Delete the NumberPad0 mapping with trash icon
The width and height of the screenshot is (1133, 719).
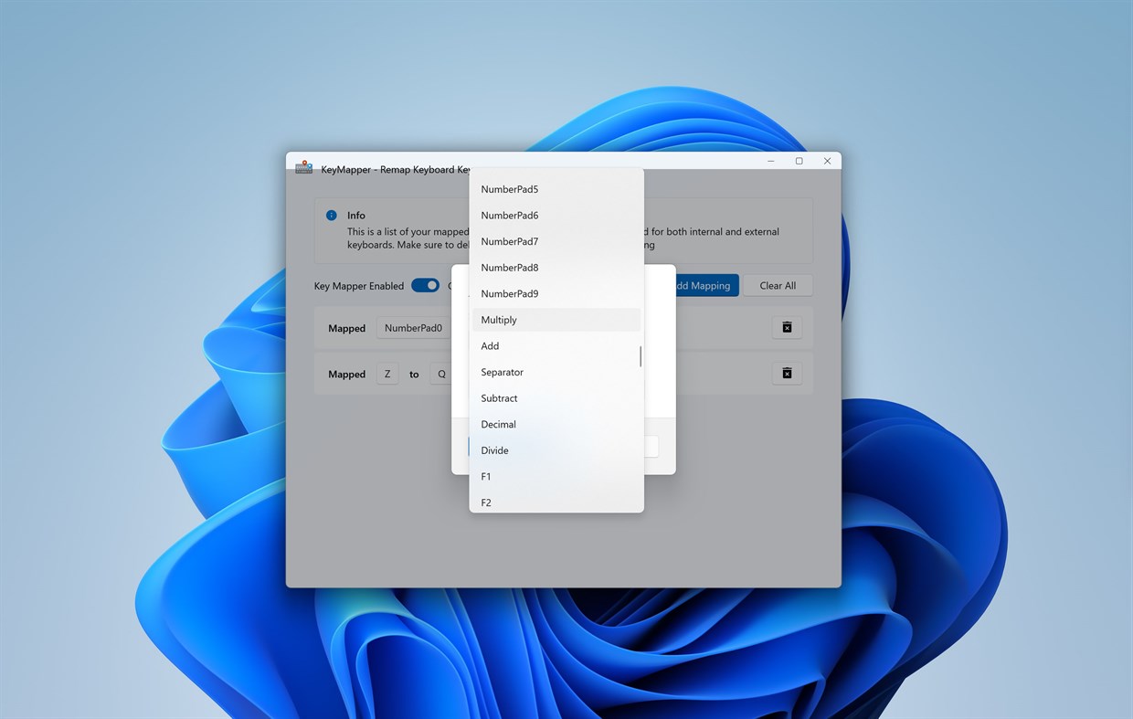tap(787, 327)
